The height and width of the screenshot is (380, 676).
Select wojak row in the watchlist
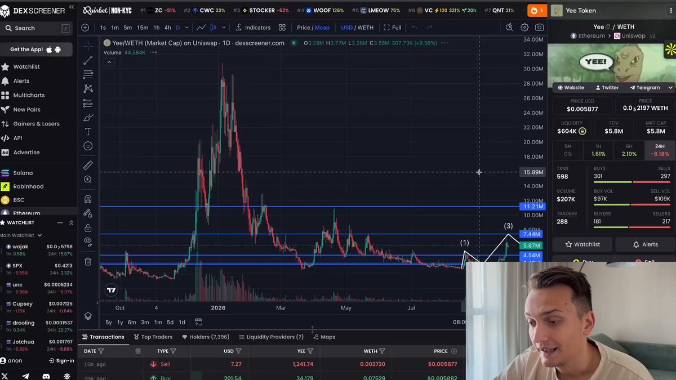(37, 250)
